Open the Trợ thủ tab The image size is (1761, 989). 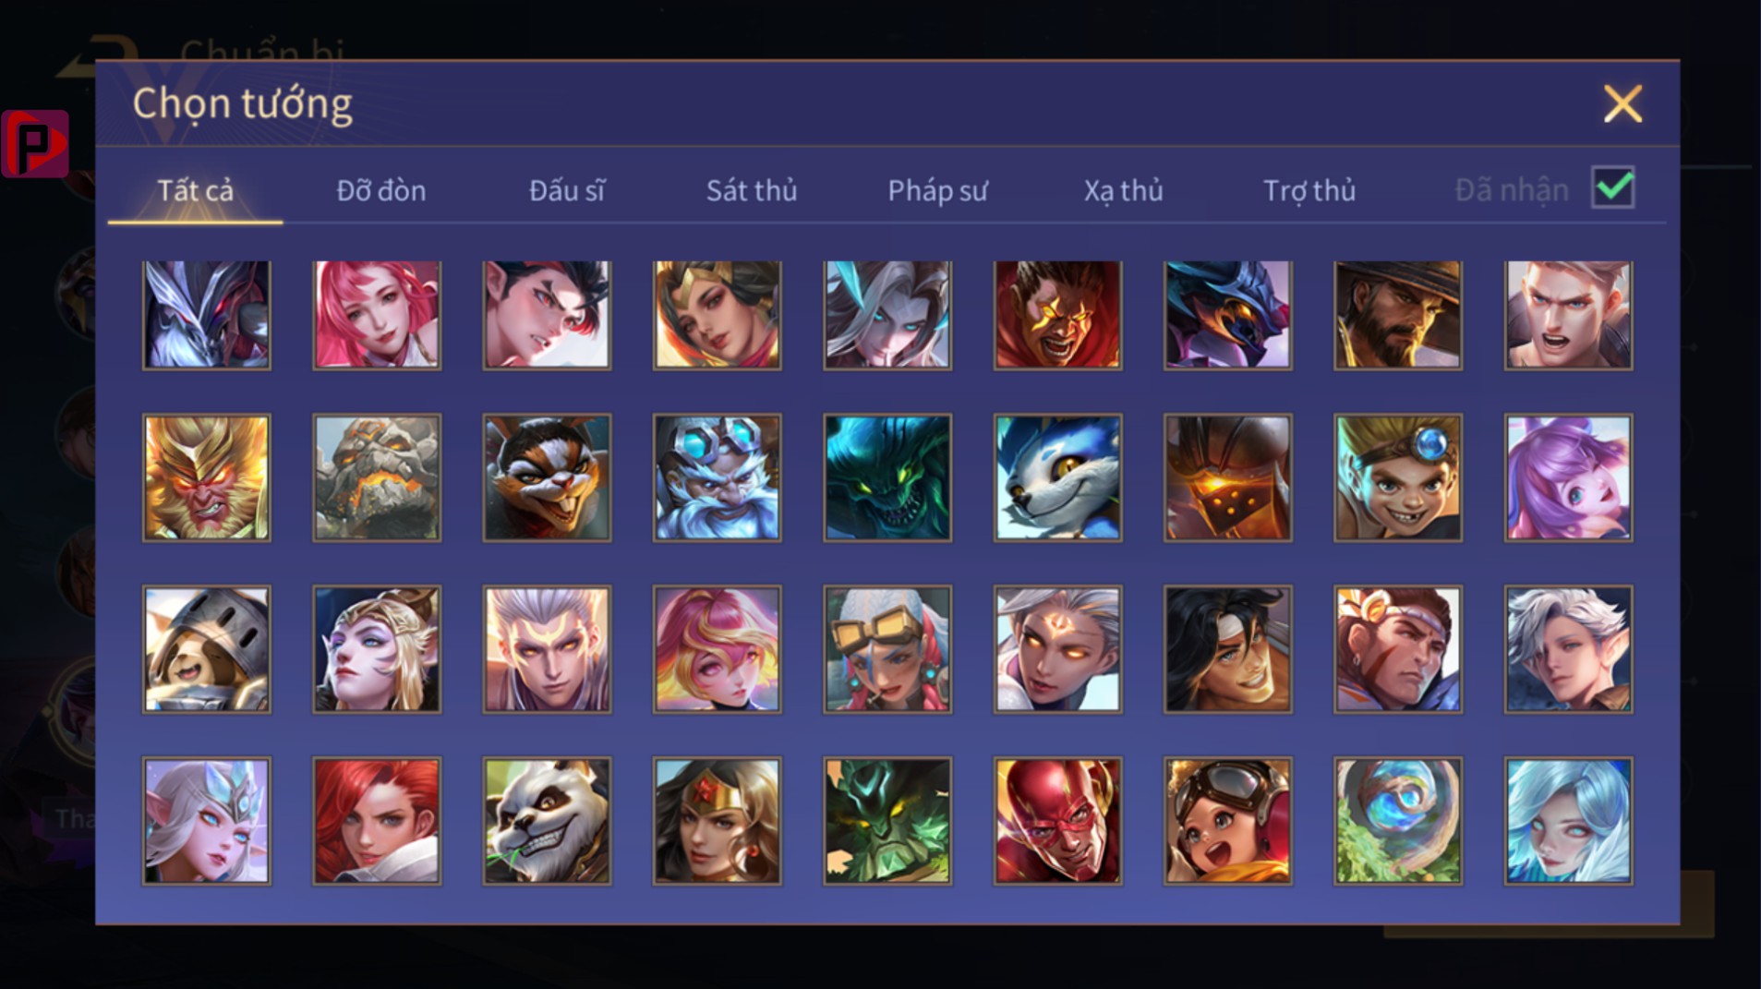pyautogui.click(x=1309, y=190)
